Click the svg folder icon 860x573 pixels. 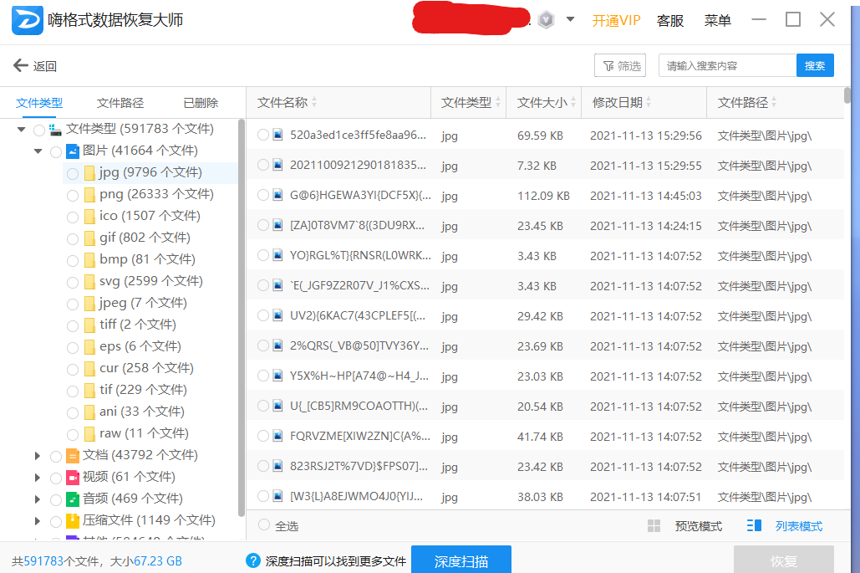[x=90, y=282]
